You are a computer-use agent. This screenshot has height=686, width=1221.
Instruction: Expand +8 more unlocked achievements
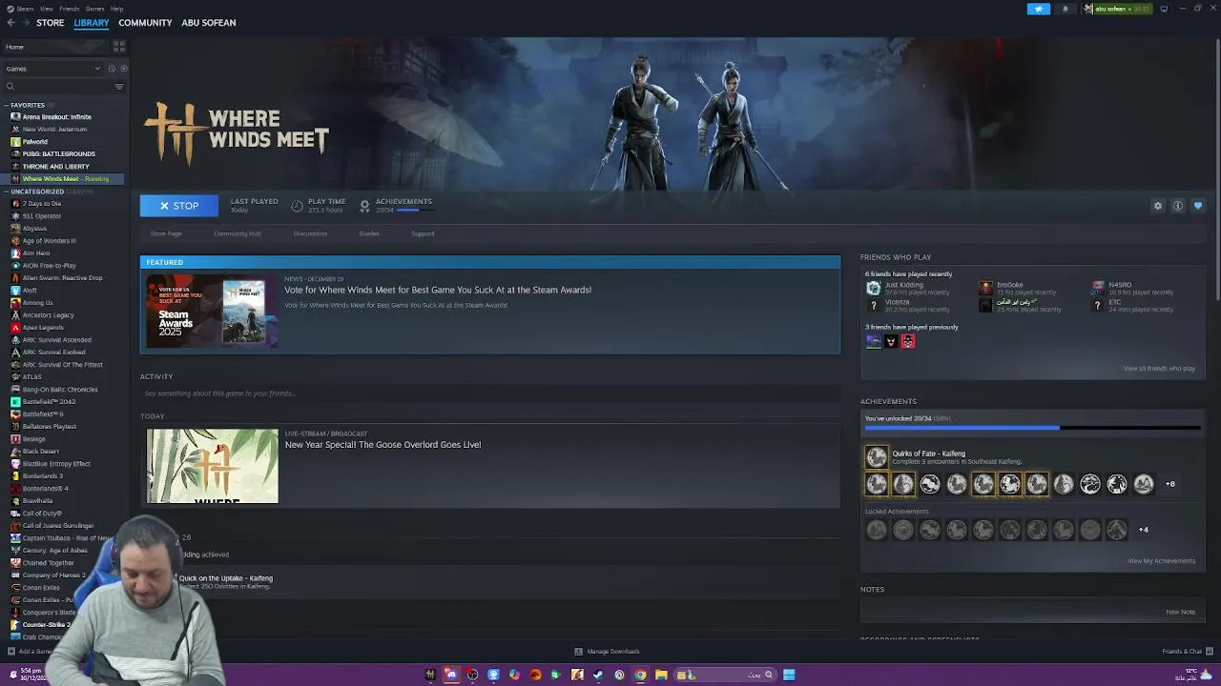(1170, 484)
